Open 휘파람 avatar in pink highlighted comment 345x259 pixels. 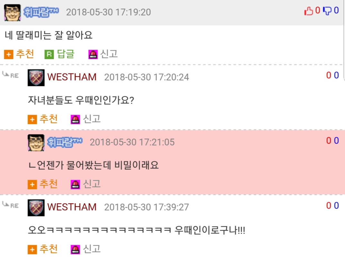coord(36,143)
